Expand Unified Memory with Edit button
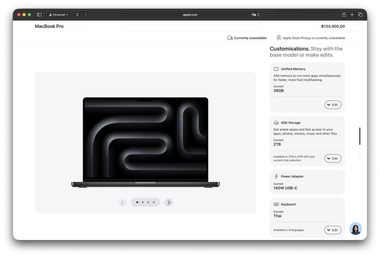Image resolution: width=380 pixels, height=257 pixels. [332, 105]
